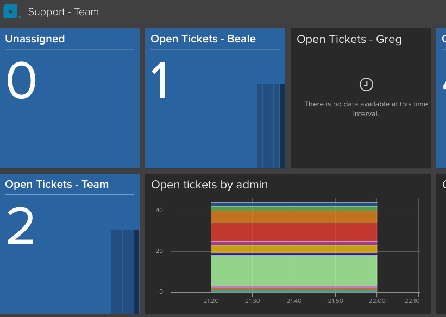Click the clock icon in Greg widget
446x317 pixels.
click(x=366, y=85)
